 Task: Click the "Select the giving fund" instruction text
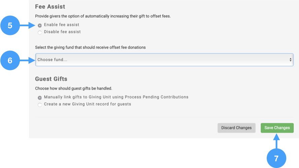[x=90, y=47]
